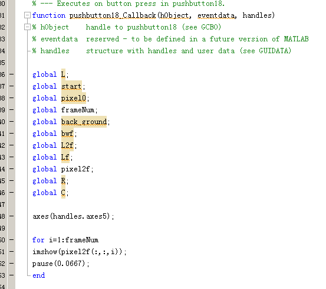Click the highlighted variable L
The width and height of the screenshot is (326, 289).
(x=63, y=74)
